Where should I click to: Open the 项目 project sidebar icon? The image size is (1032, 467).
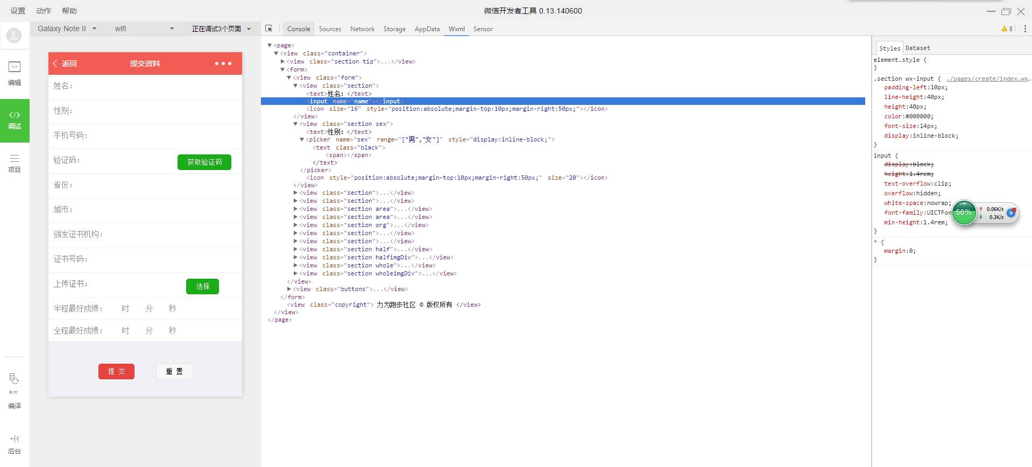(x=15, y=163)
